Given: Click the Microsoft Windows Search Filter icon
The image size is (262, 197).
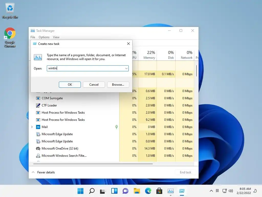Looking at the screenshot, I should click(x=38, y=156).
